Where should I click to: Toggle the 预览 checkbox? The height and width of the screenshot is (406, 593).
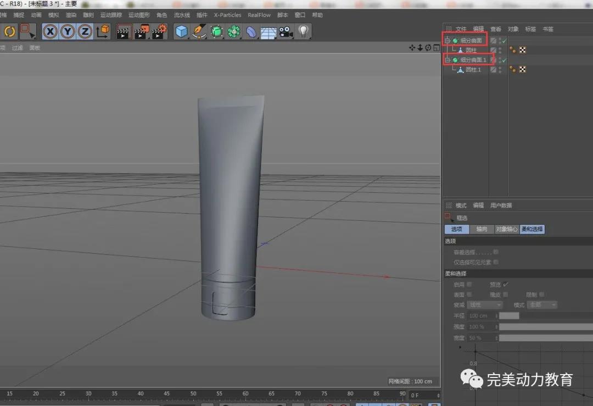(505, 284)
